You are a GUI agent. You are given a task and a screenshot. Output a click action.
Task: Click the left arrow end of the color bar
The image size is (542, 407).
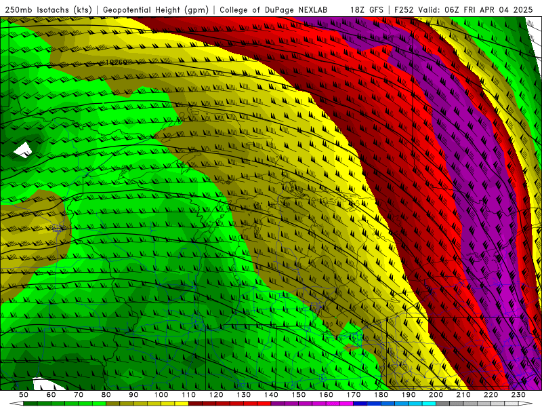click(16, 404)
